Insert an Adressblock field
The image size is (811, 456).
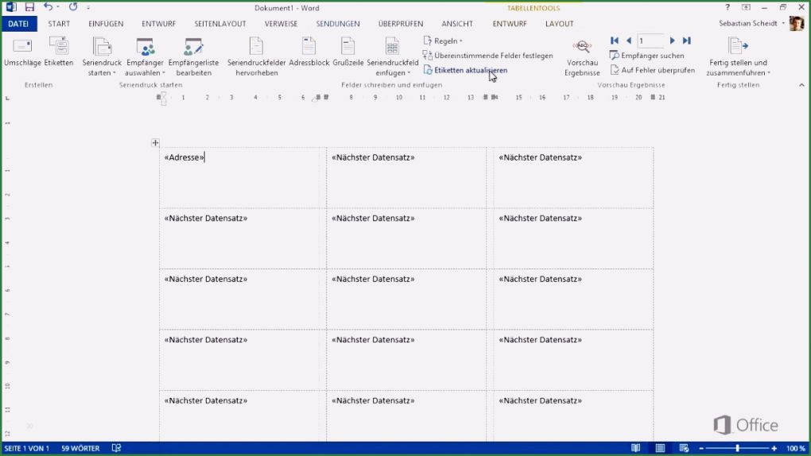coord(308,52)
